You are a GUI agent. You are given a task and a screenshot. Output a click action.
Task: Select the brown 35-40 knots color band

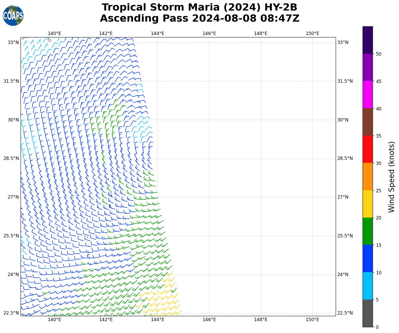[x=368, y=122]
